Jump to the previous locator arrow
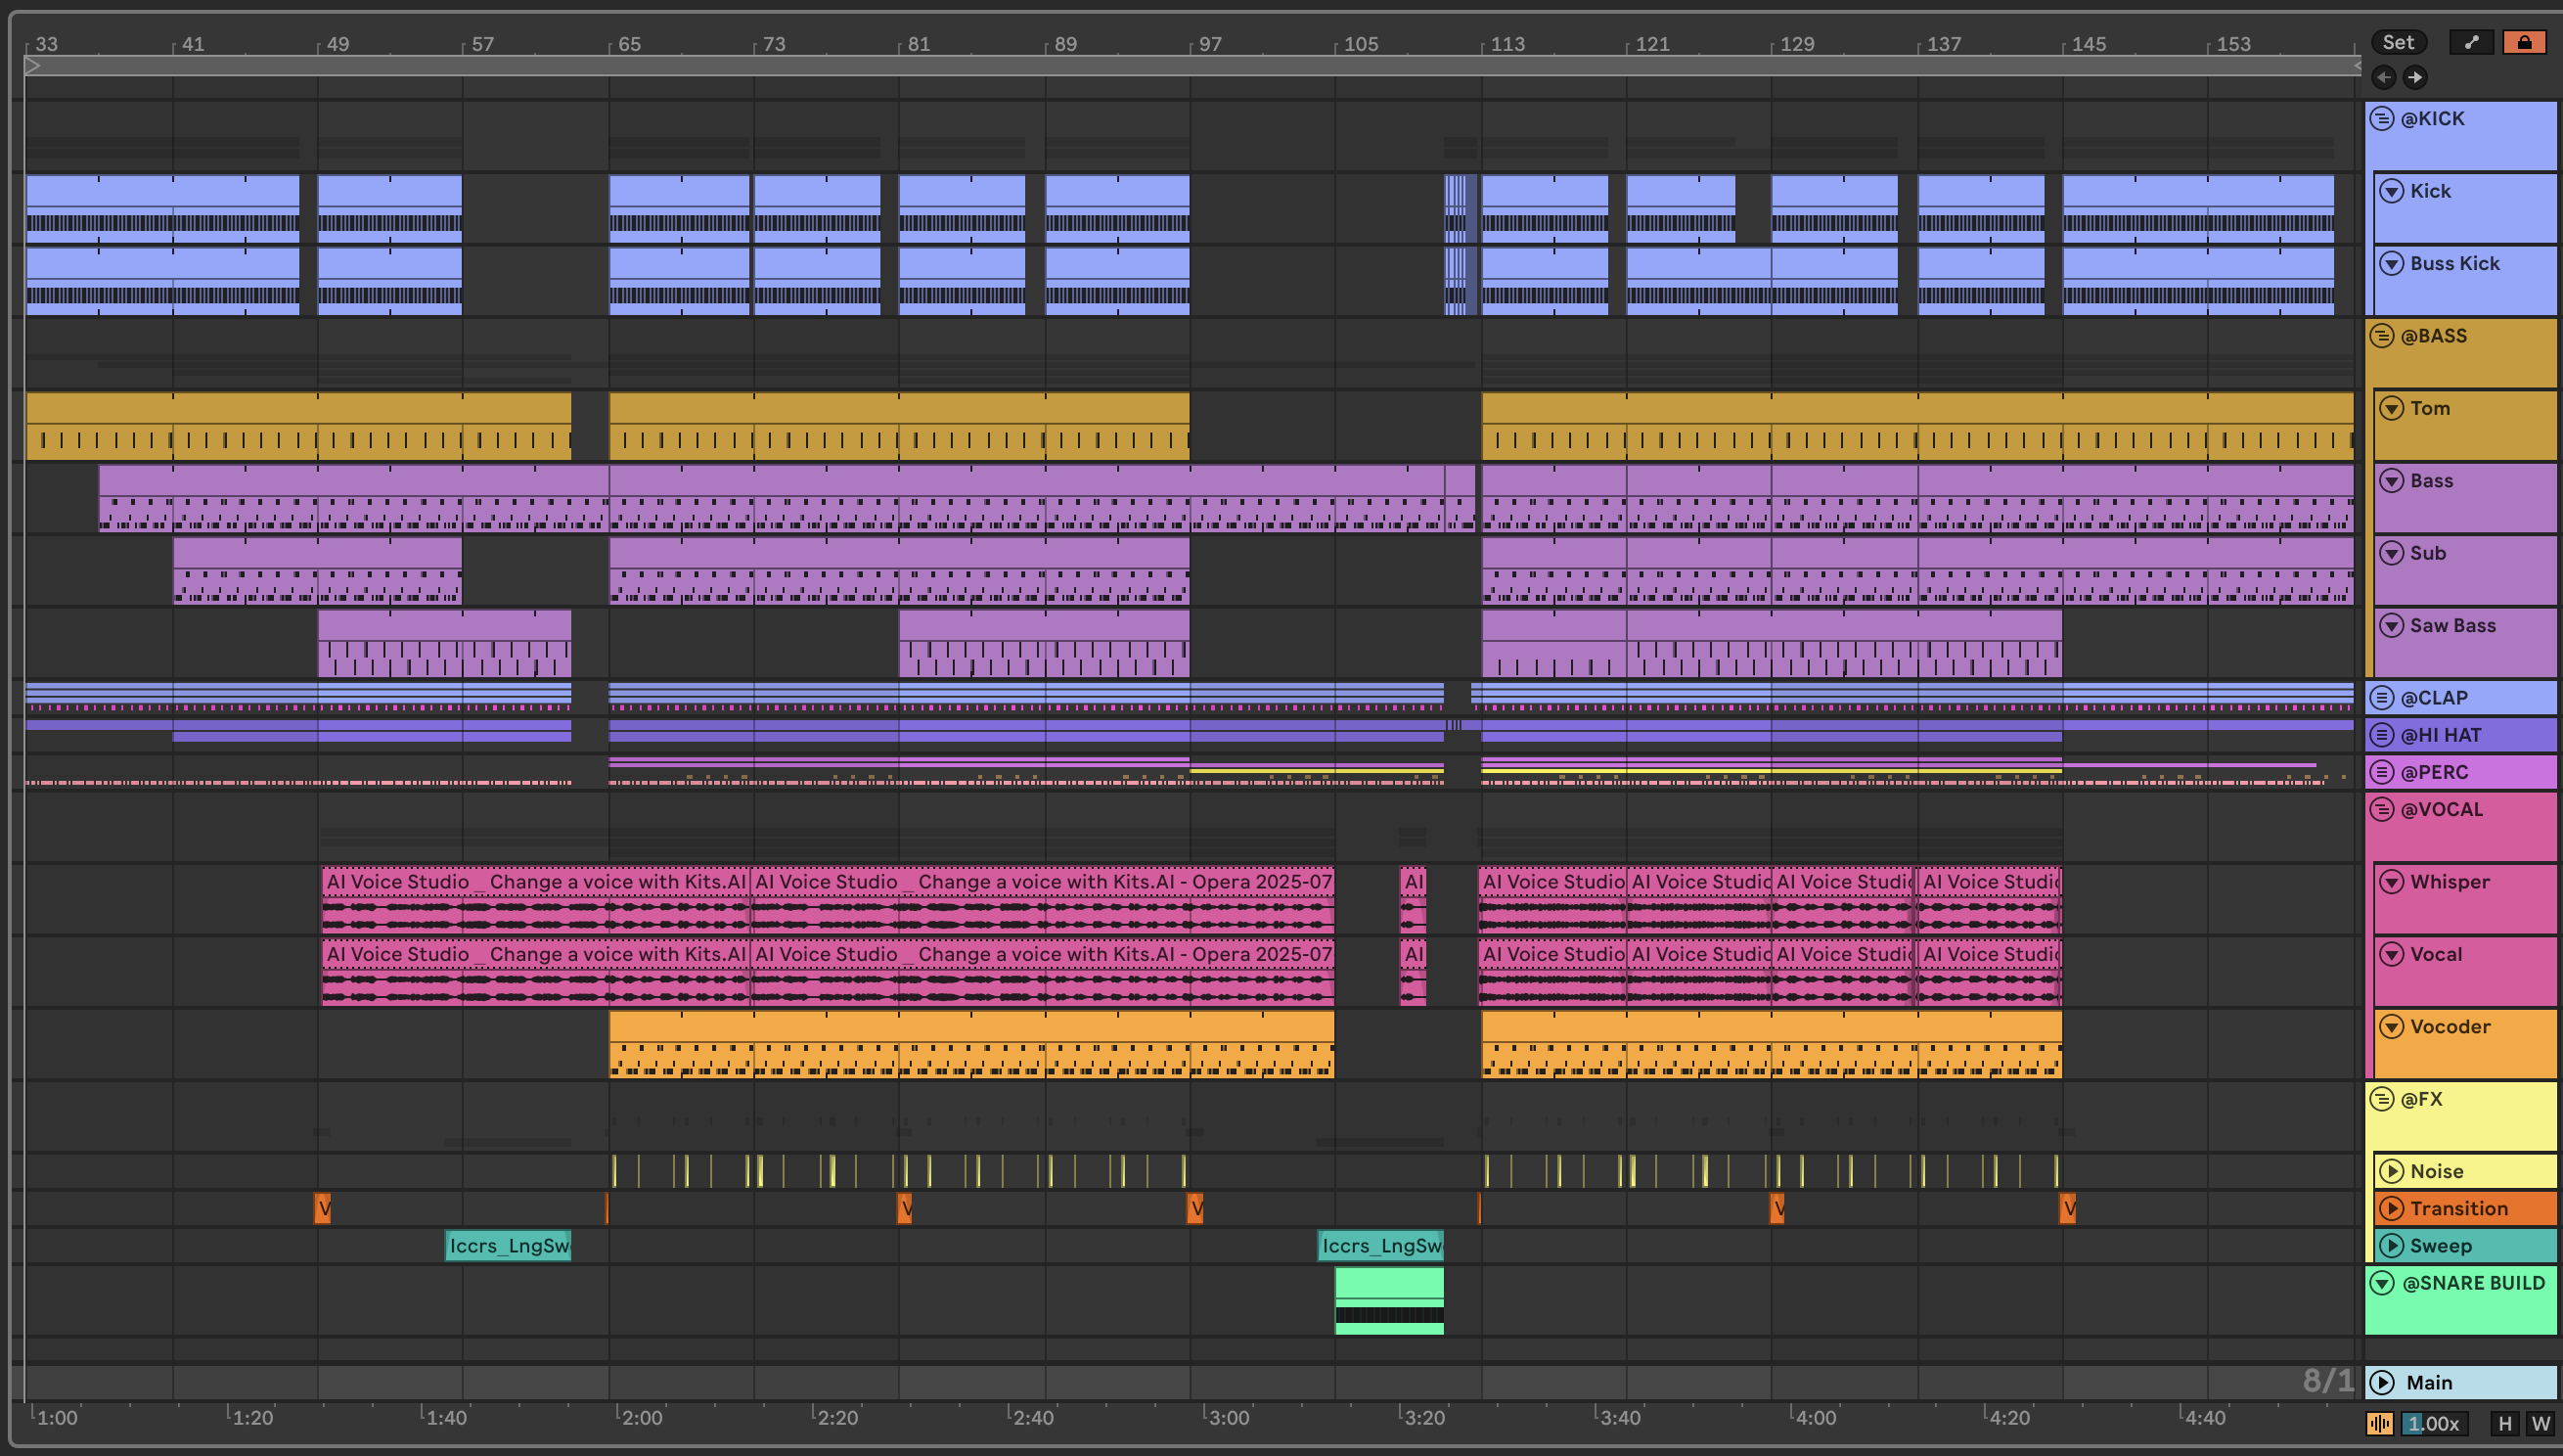The height and width of the screenshot is (1456, 2563). (2384, 77)
